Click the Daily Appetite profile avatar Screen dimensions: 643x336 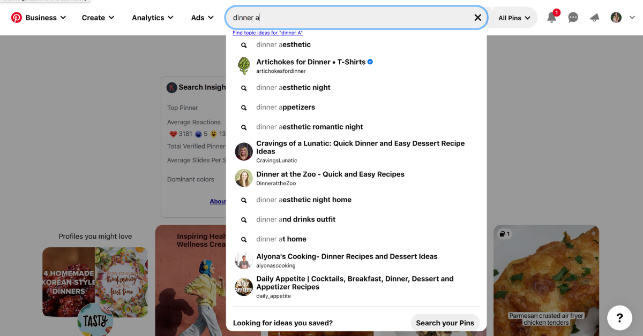[x=244, y=287]
